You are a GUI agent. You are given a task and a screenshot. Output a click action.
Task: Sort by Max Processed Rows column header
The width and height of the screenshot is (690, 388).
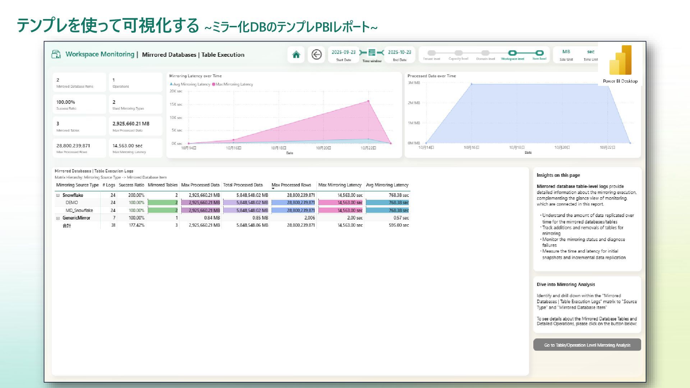[291, 185]
